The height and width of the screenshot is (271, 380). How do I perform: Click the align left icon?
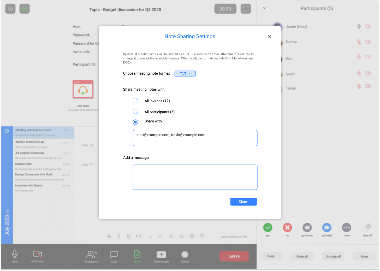coord(160,236)
